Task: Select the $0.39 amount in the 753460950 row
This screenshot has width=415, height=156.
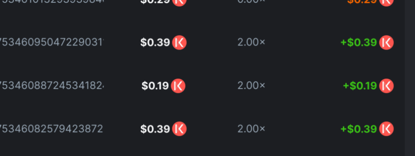Action: pos(155,43)
